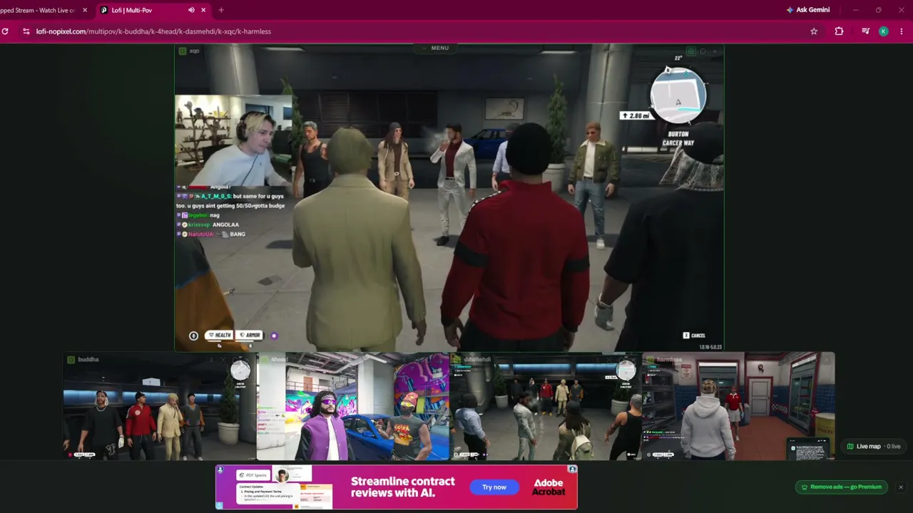Bookmark this page with the star icon

[x=814, y=31]
